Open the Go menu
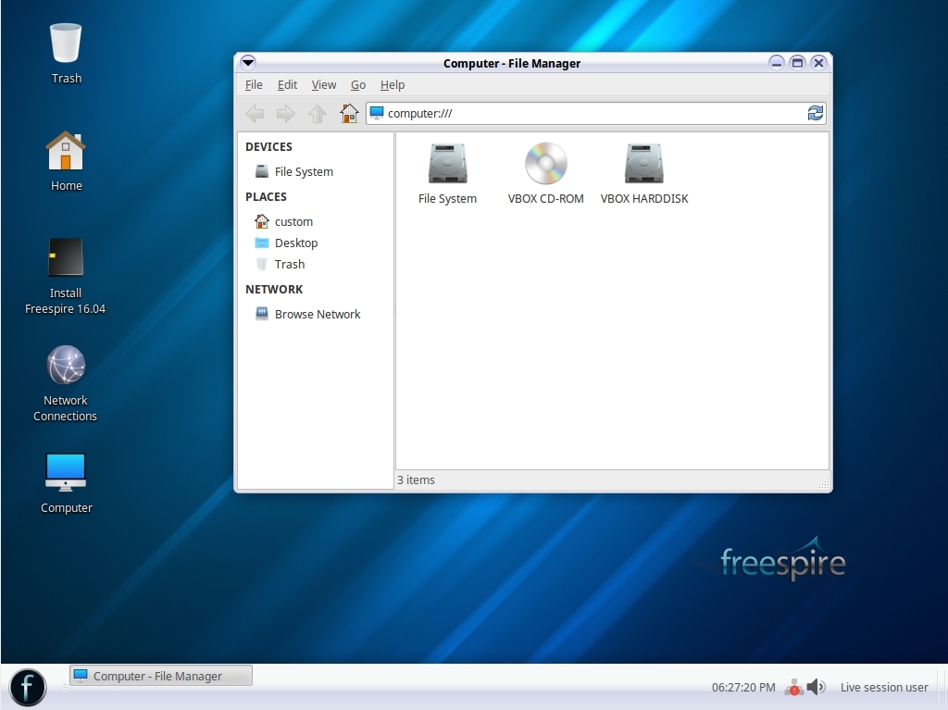 [x=358, y=84]
